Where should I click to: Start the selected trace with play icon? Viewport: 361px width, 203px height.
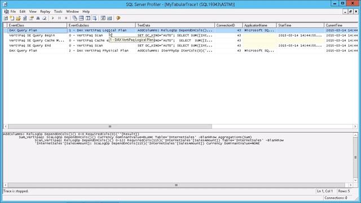coord(53,18)
